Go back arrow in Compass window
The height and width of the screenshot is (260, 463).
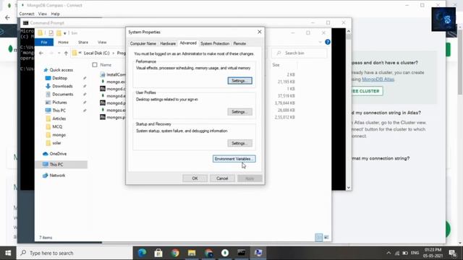coord(7,17)
